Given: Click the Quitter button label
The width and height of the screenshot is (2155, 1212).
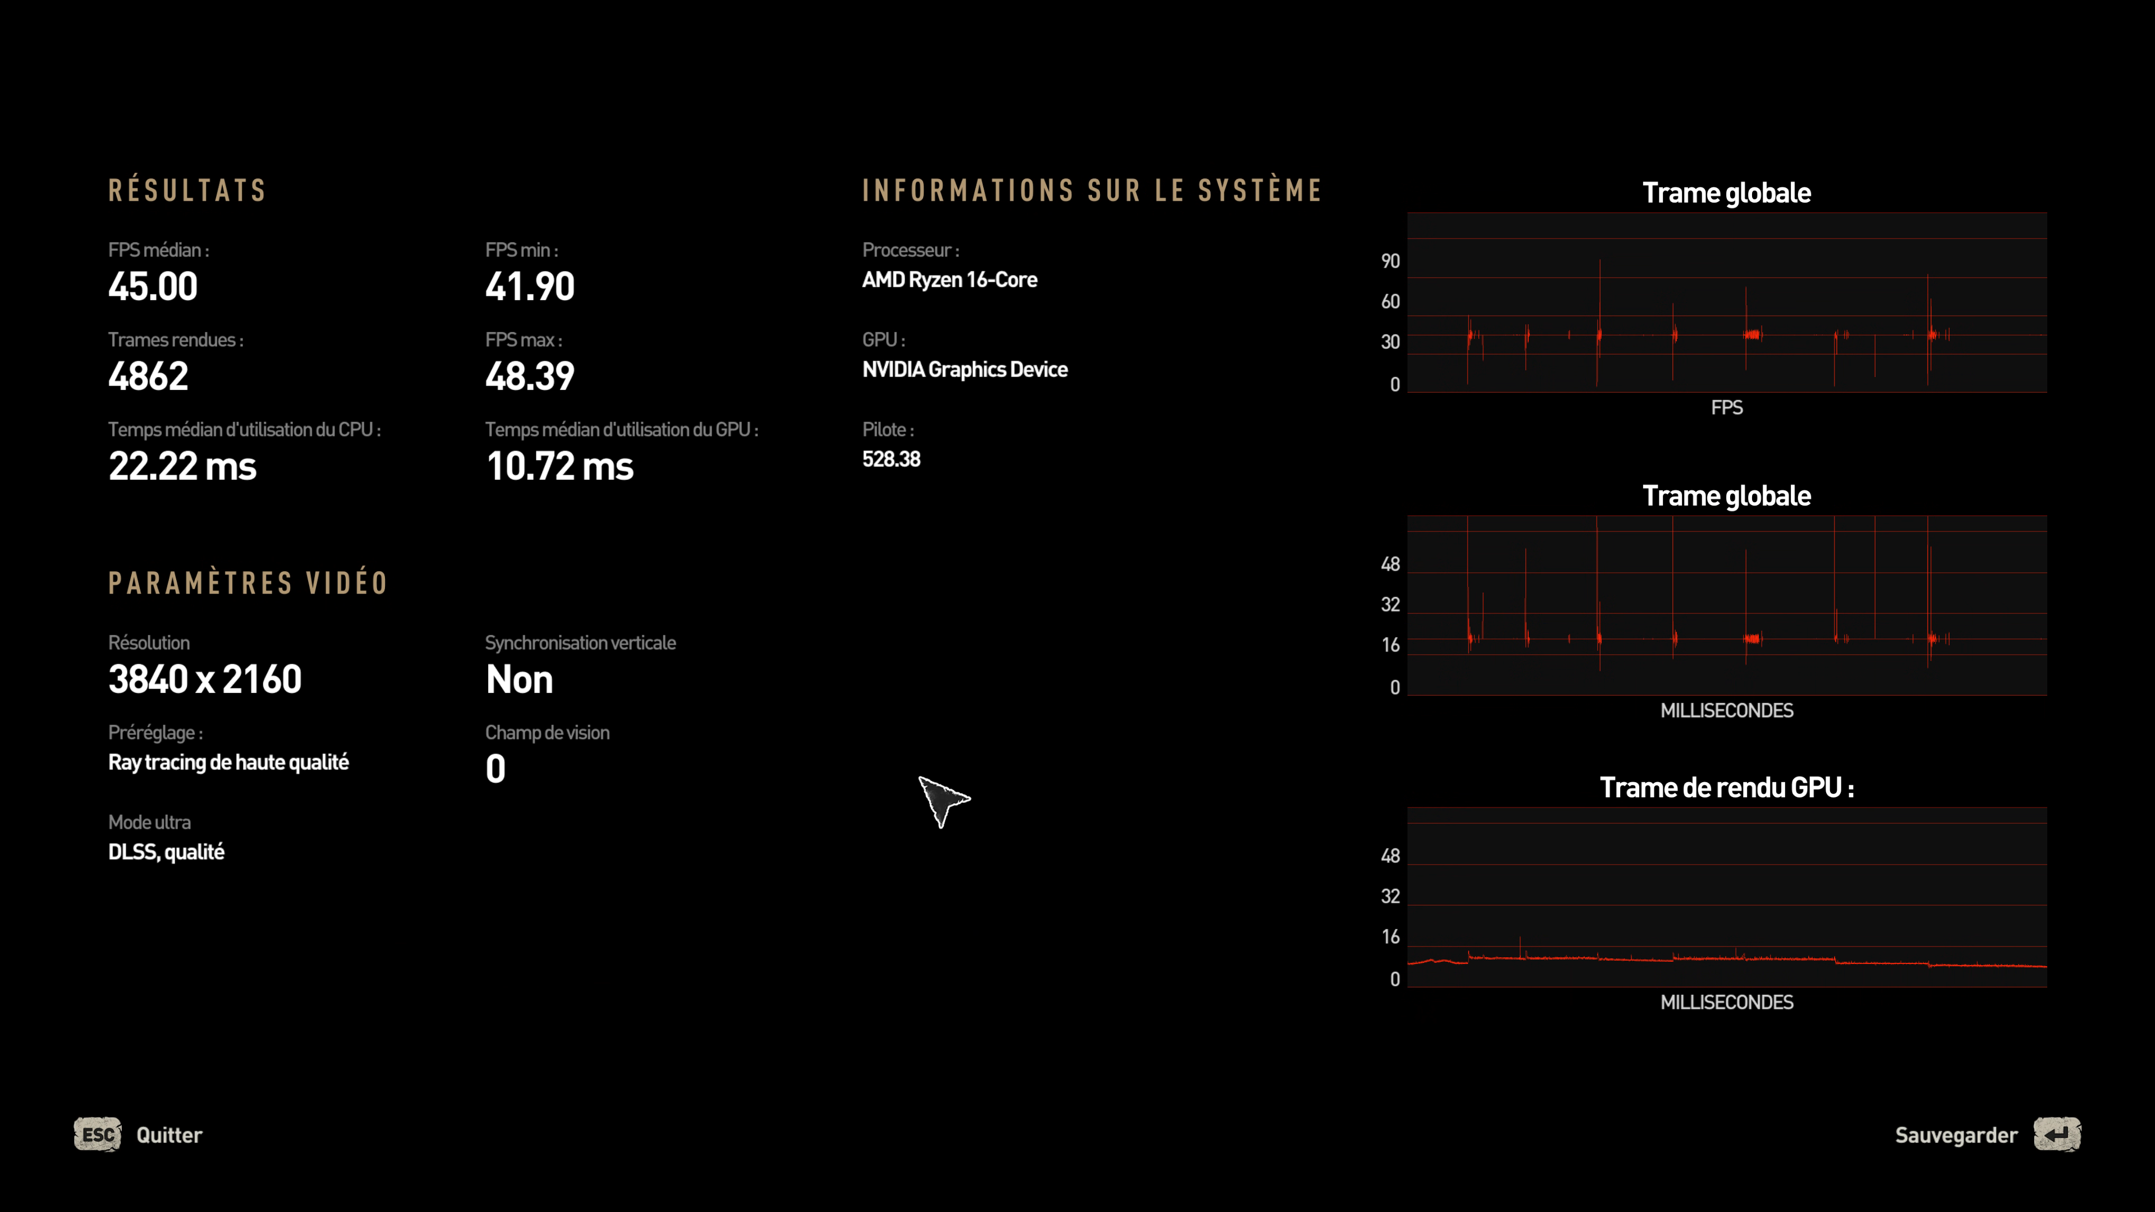Looking at the screenshot, I should pos(169,1135).
